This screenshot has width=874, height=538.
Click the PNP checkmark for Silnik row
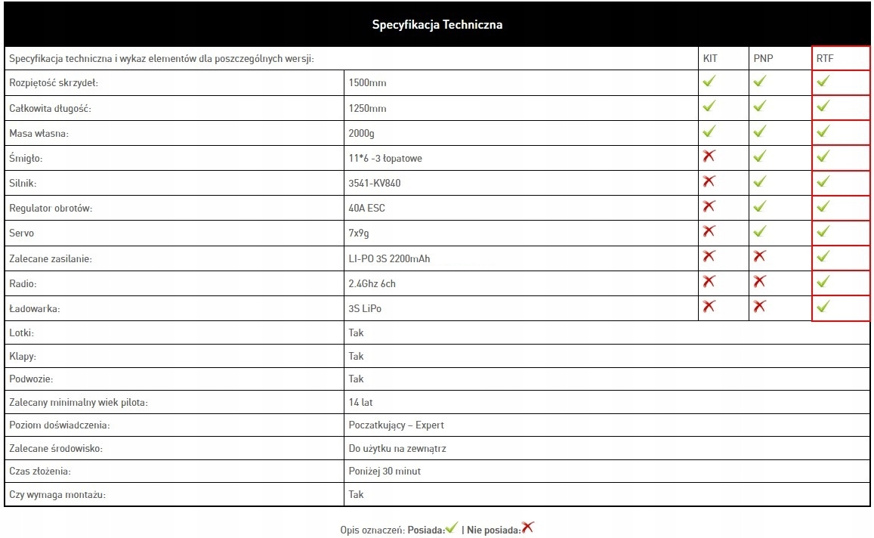[759, 181]
